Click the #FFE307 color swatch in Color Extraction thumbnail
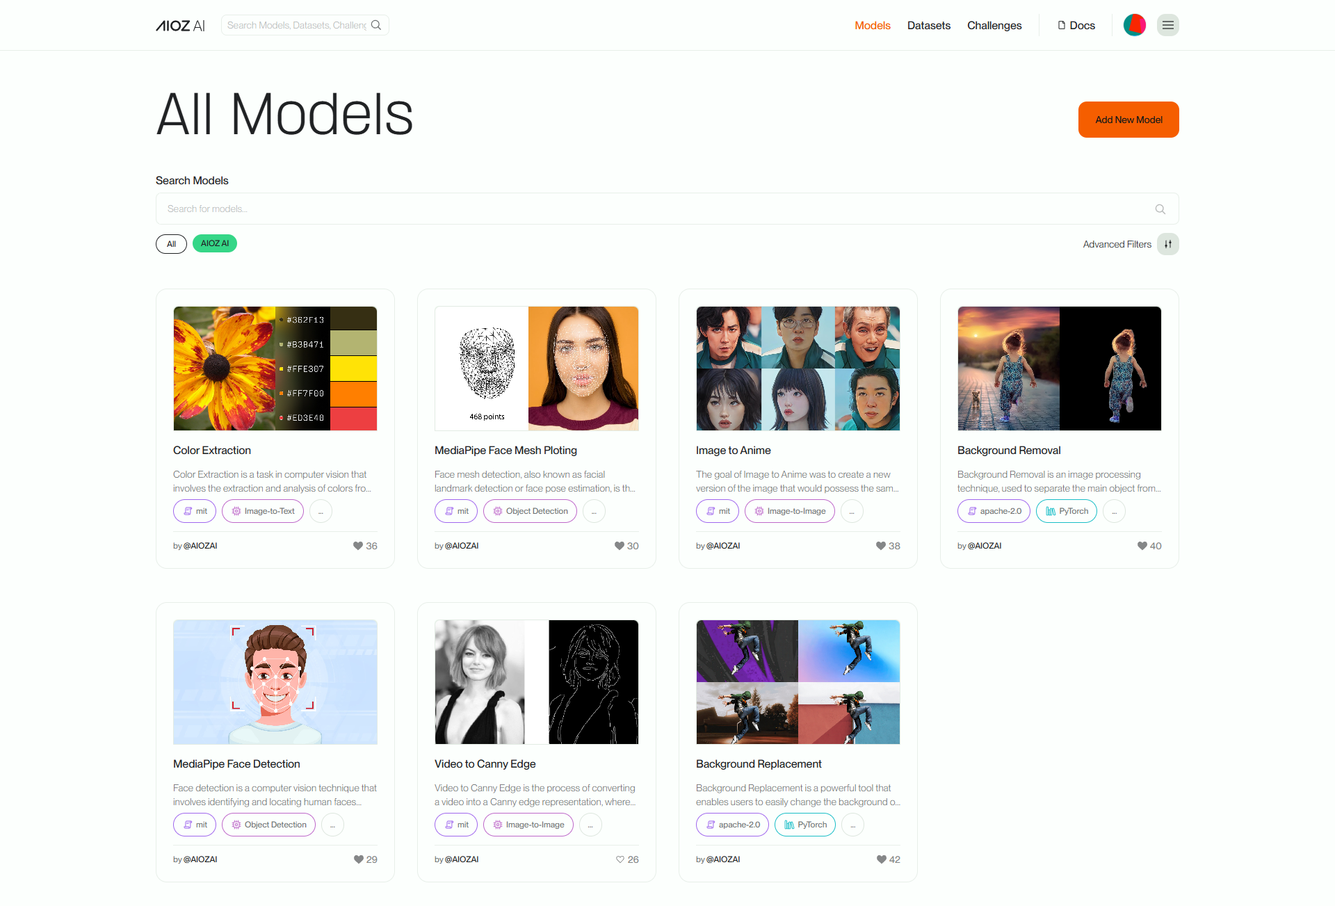The image size is (1335, 906). coord(353,368)
